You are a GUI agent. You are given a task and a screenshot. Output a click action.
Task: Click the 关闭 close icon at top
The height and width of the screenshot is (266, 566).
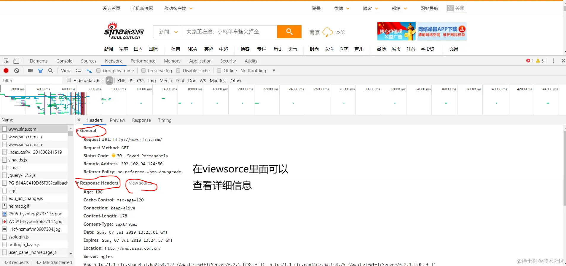[450, 8]
